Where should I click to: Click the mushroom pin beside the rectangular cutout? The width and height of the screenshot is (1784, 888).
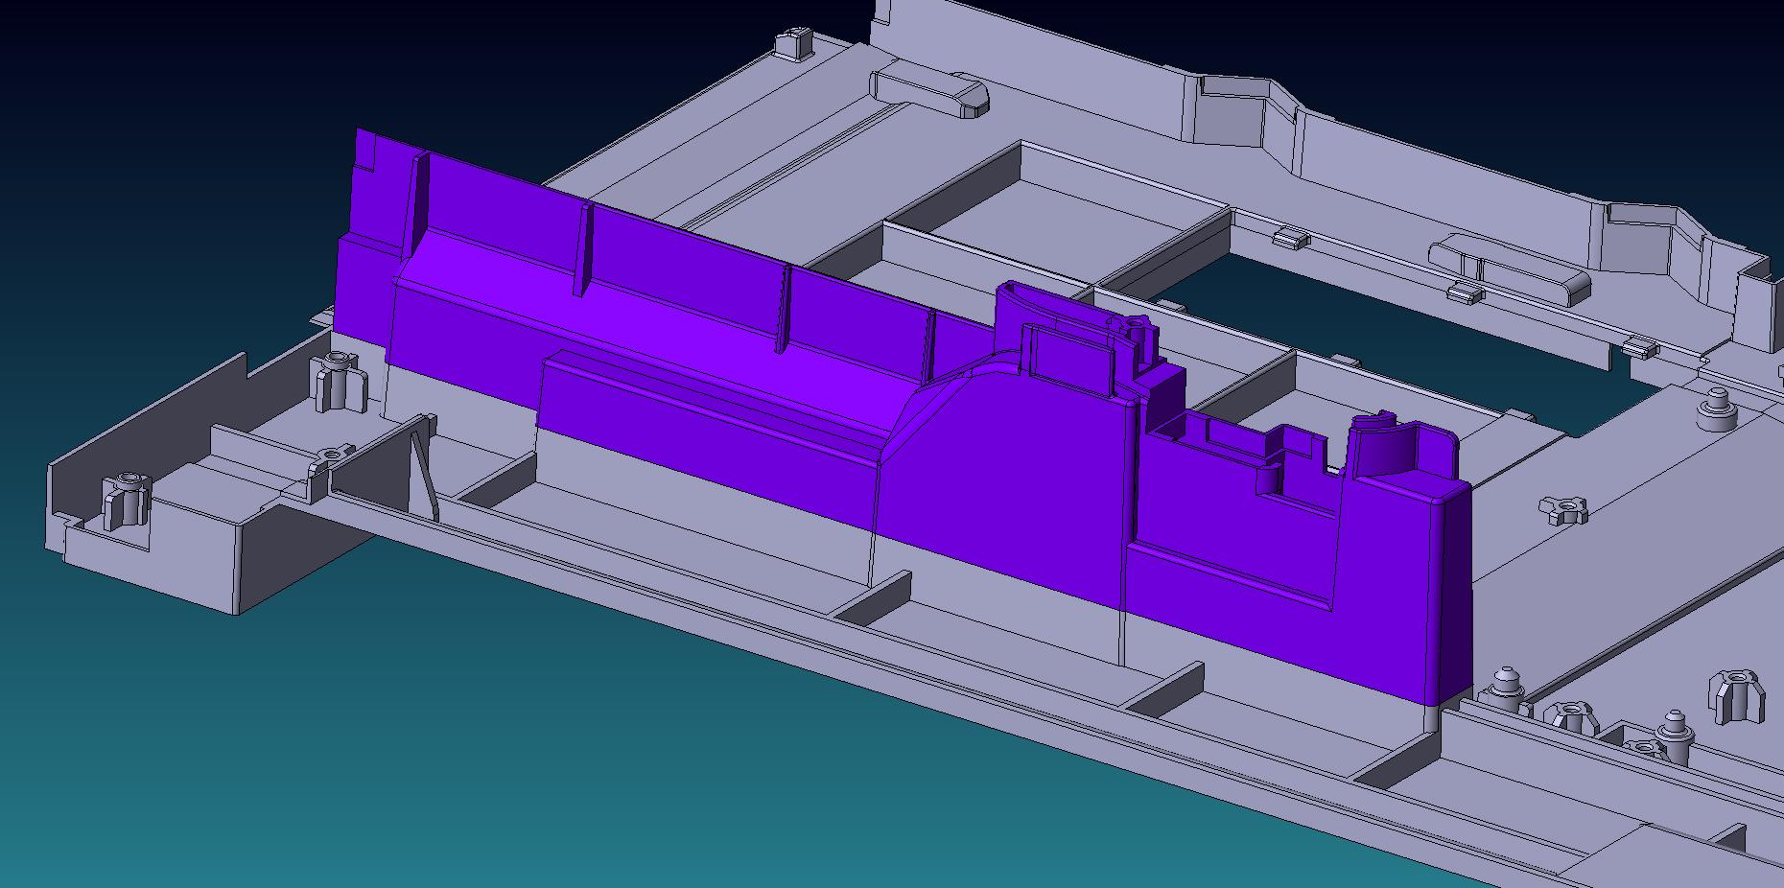pyautogui.click(x=1716, y=409)
